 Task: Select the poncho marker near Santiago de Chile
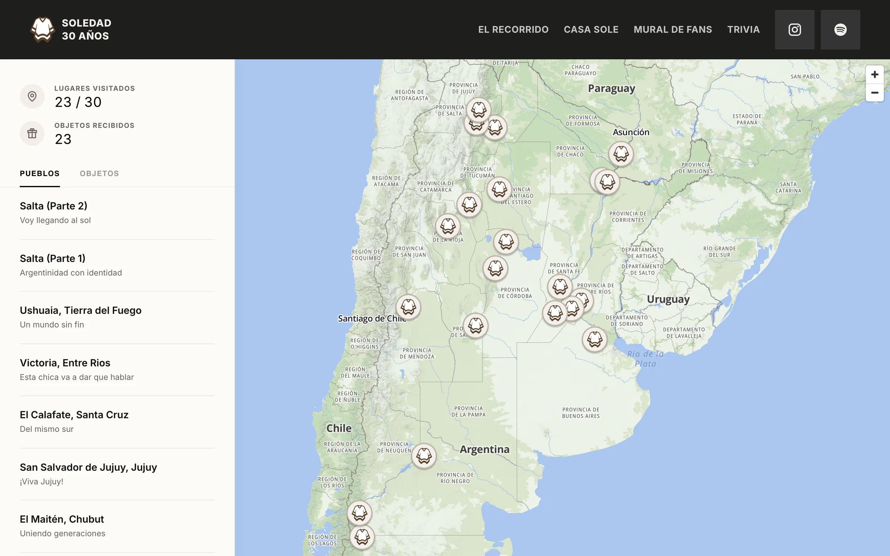pos(408,307)
